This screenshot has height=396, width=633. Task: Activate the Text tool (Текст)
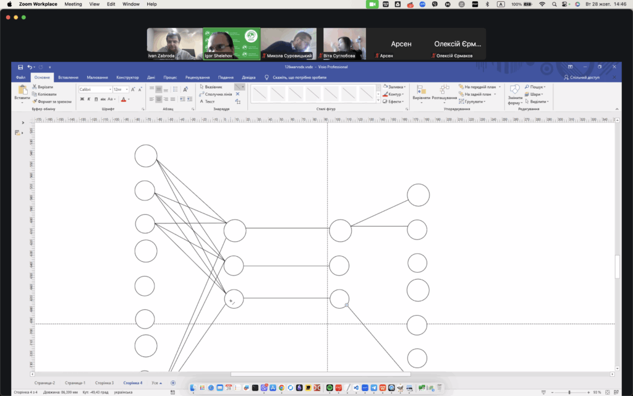coord(209,101)
